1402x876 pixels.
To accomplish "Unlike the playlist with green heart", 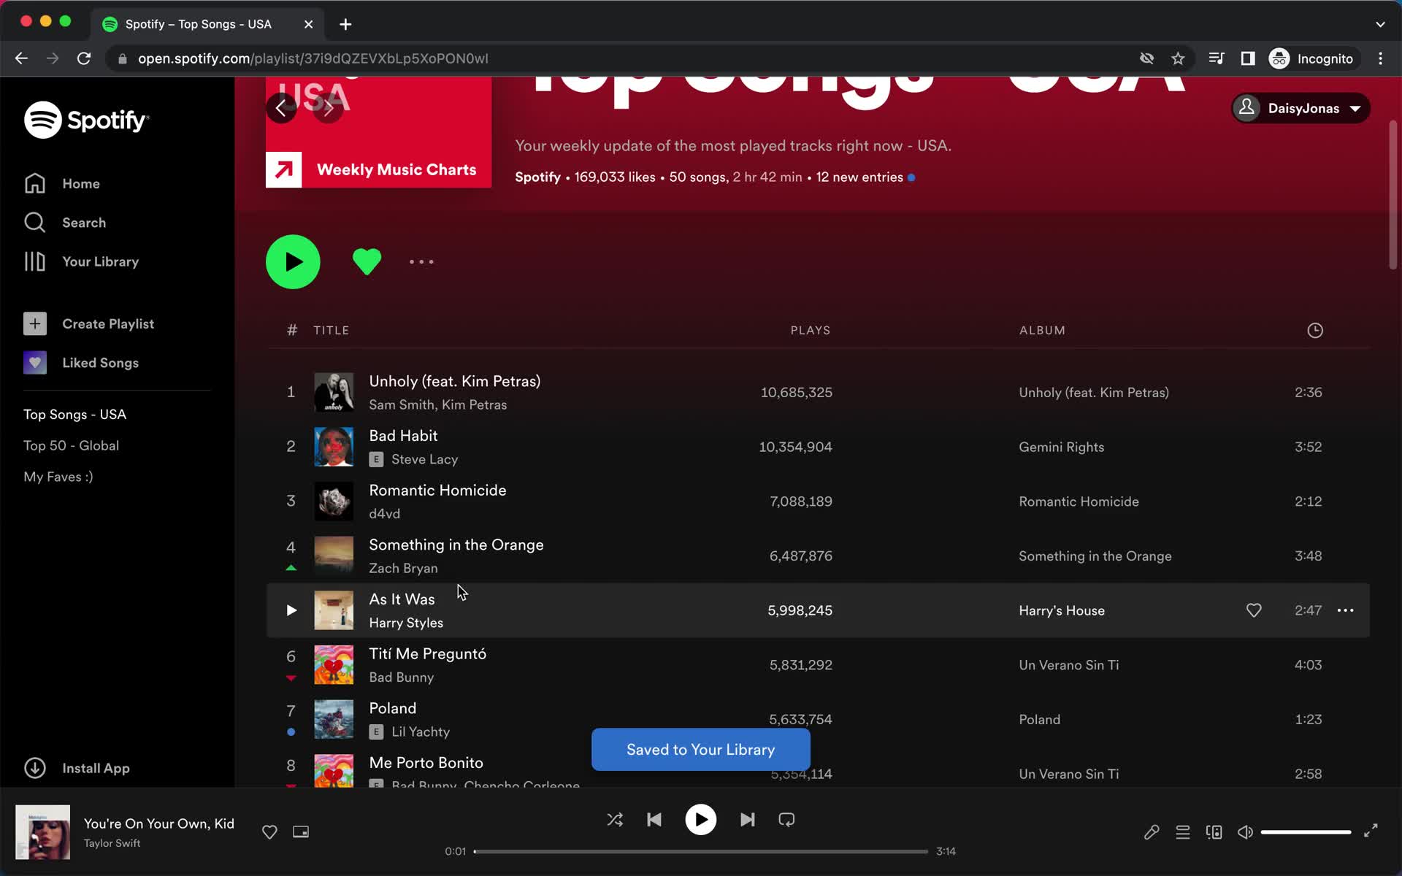I will click(x=367, y=261).
